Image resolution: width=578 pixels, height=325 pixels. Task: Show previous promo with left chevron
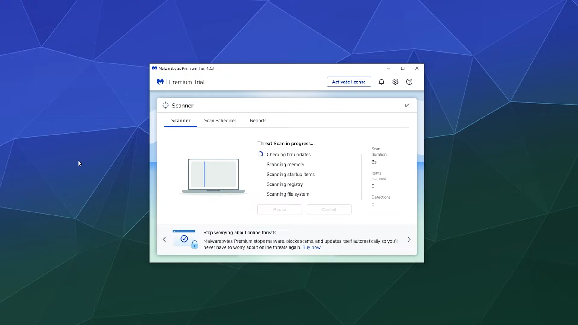pos(164,240)
